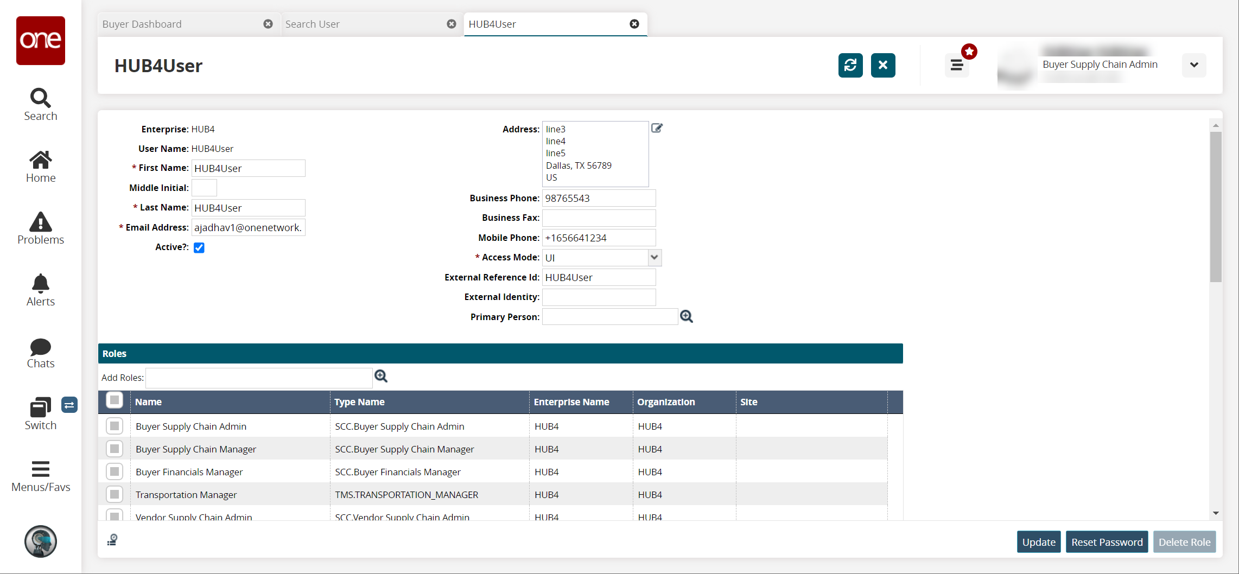Click the Update button
This screenshot has height=574, width=1239.
click(1038, 542)
